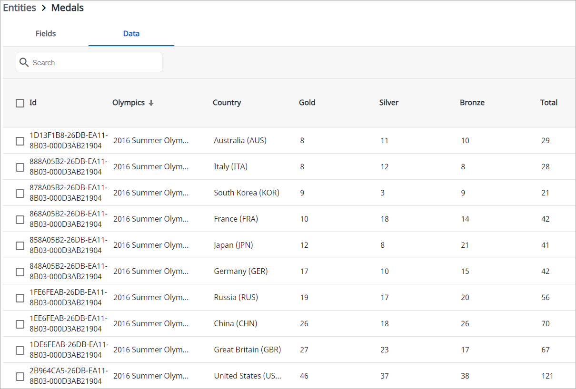Screen dimensions: 576x389
Task: Check the Australia (AUS) row checkbox
Action: click(20, 141)
